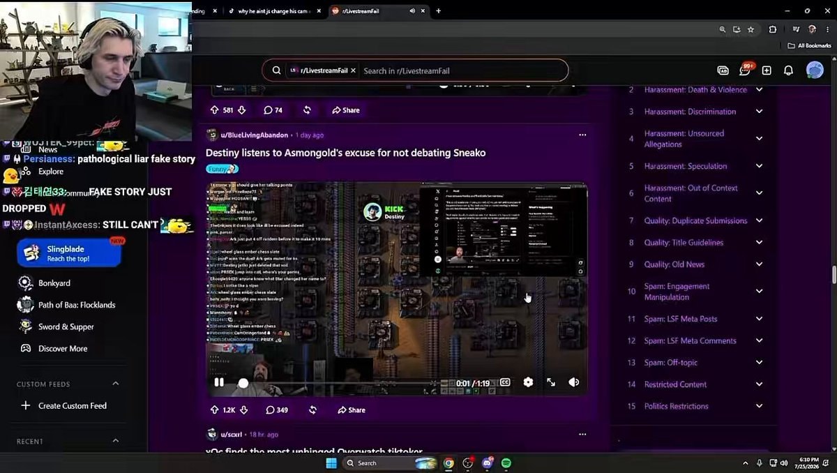
Task: Create a new post with the plus icon
Action: (x=767, y=70)
